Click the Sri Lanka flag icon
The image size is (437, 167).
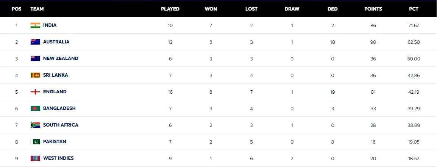pos(35,75)
